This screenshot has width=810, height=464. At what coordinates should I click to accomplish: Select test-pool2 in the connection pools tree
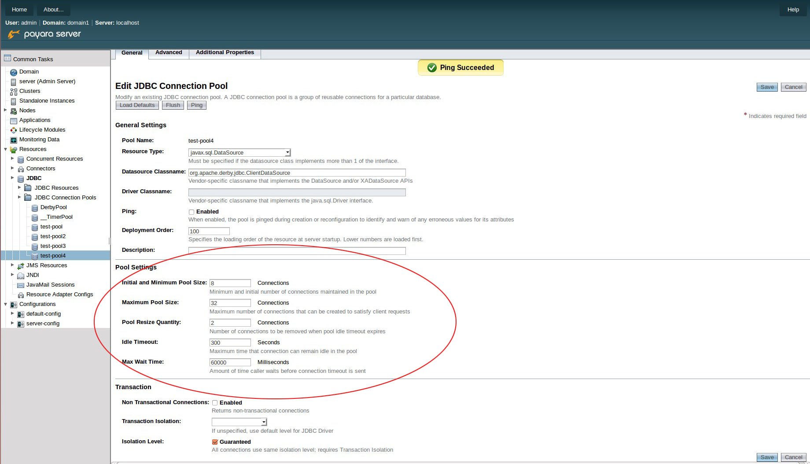pyautogui.click(x=53, y=236)
